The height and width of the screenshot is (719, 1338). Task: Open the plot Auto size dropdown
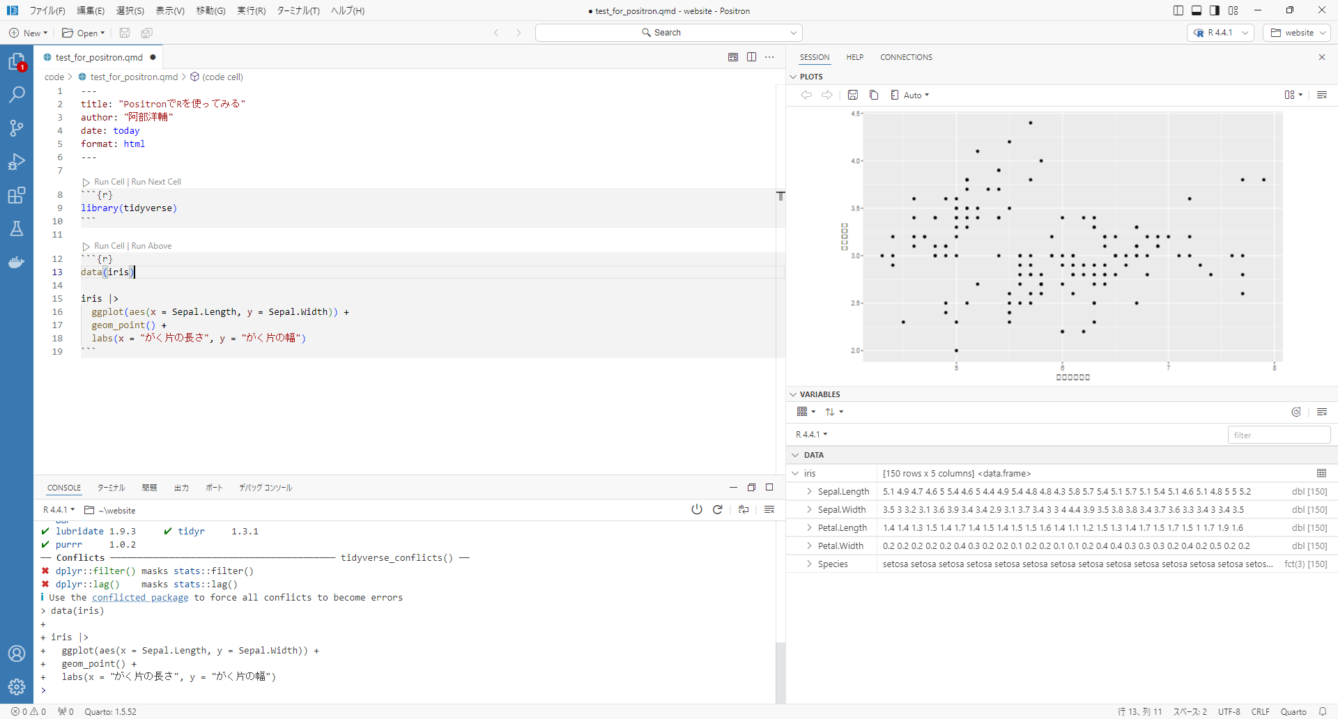[x=910, y=95]
